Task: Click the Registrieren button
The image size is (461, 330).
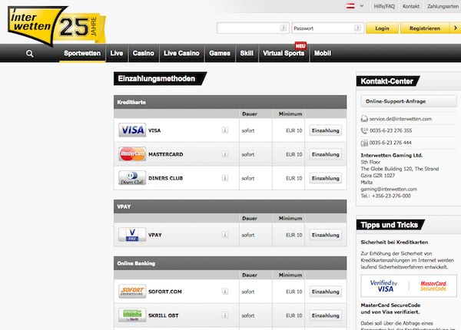Action: [x=425, y=28]
